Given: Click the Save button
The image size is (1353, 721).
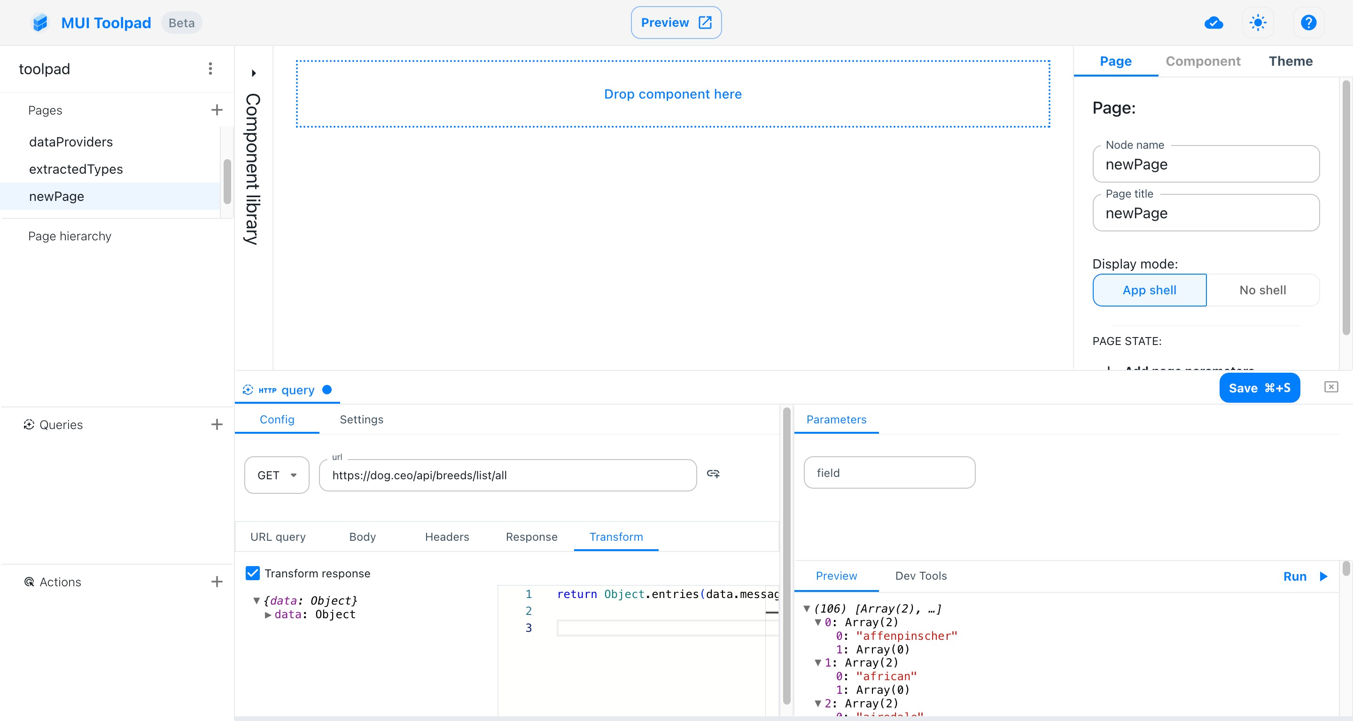Looking at the screenshot, I should [1259, 388].
